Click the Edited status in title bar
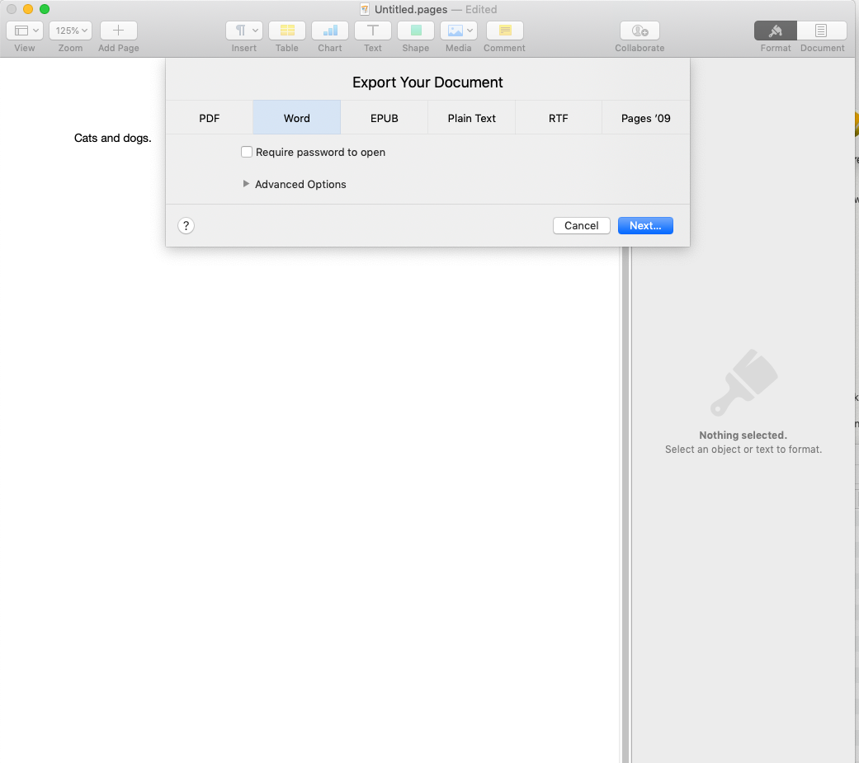 click(481, 9)
